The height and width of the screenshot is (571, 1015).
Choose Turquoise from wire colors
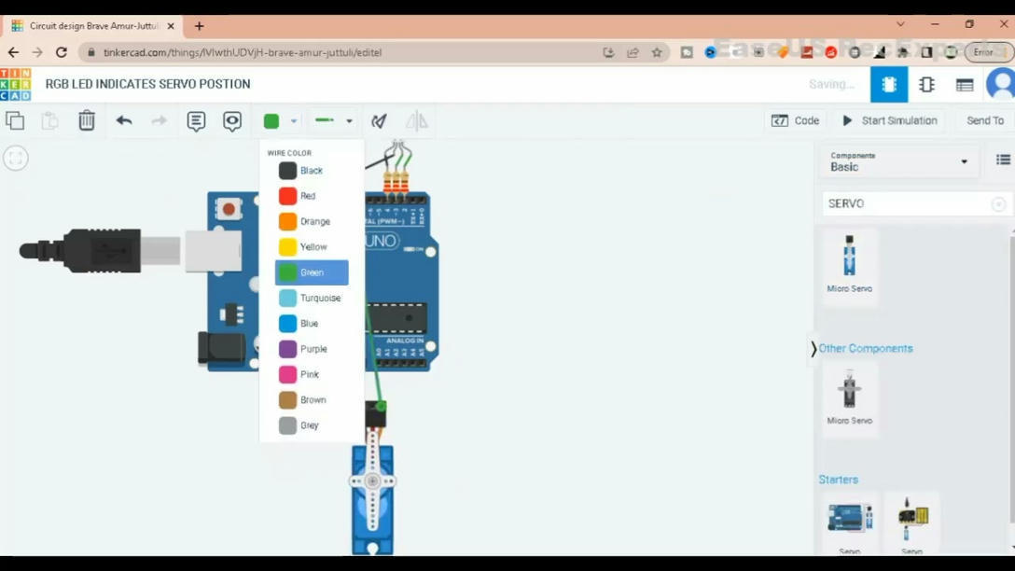pos(312,298)
